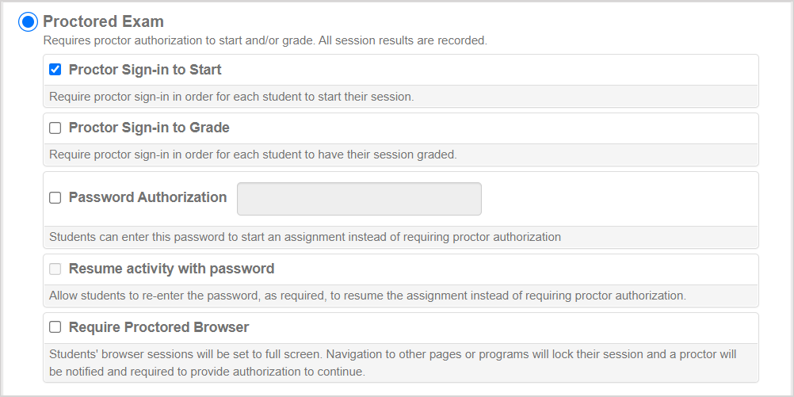Screen dimensions: 794x397
Task: Click the Proctor Sign-in to Start label
Action: pos(145,70)
